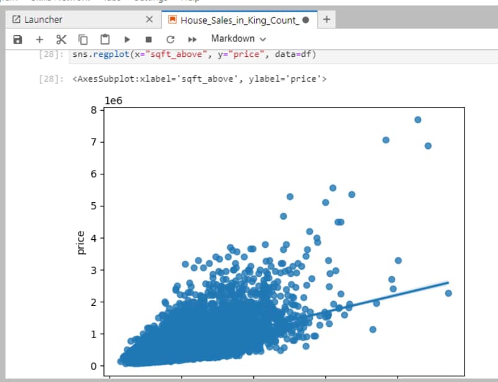Restart the kernel using the circular arrow icon
This screenshot has height=382, width=498.
170,39
